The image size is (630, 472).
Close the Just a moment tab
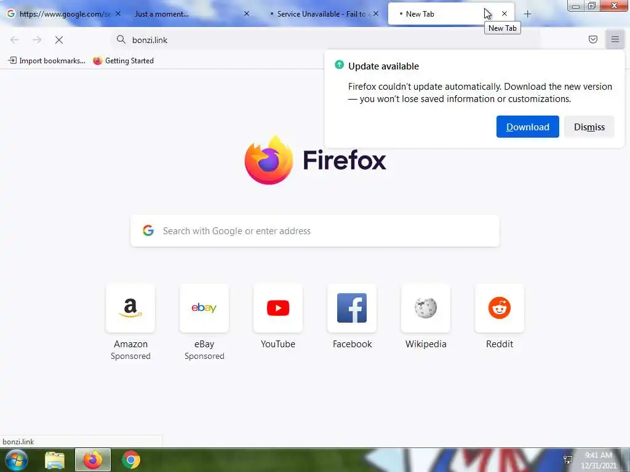tap(247, 14)
